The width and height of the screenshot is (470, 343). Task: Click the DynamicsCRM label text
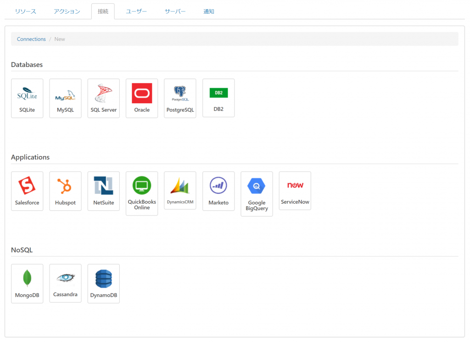pos(180,202)
